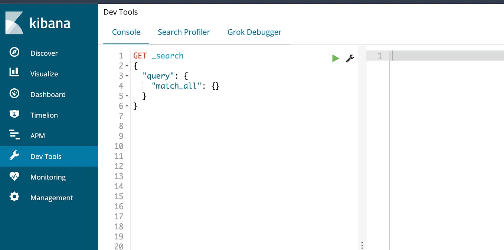The height and width of the screenshot is (250, 504).
Task: Expand the fold marker on line 5
Action: click(x=128, y=96)
